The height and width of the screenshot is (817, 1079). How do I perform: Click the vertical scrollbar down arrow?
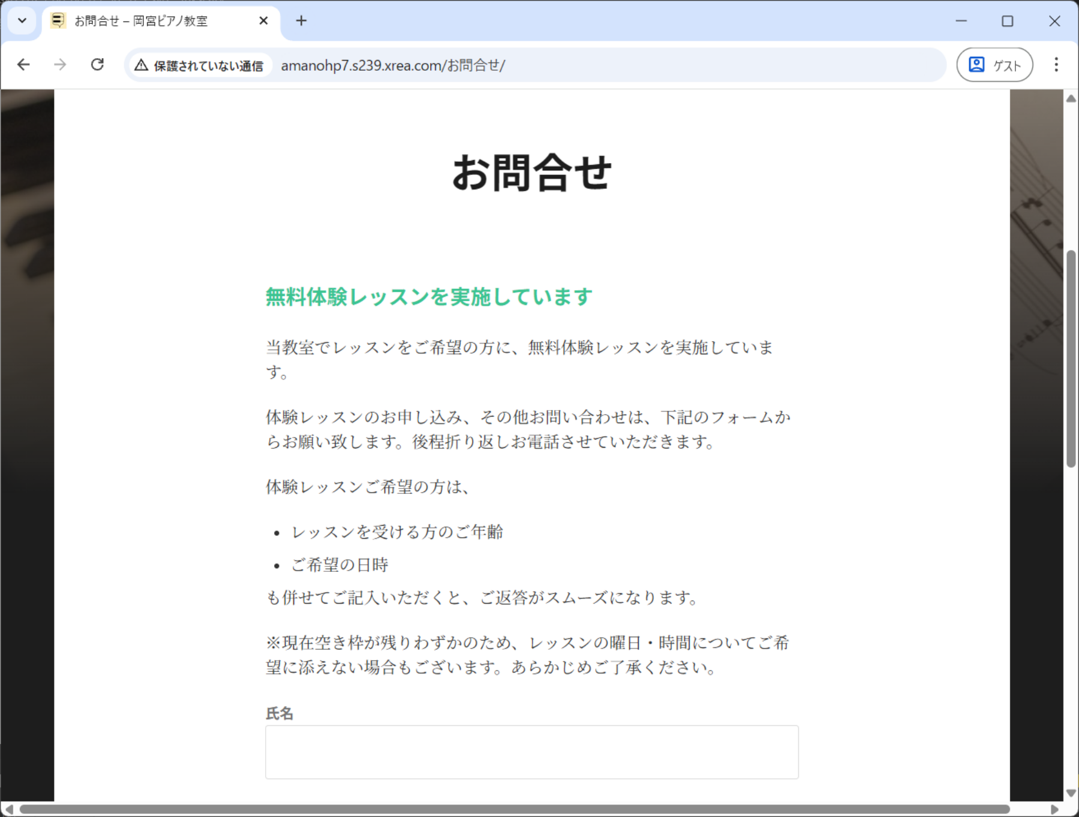(1071, 793)
